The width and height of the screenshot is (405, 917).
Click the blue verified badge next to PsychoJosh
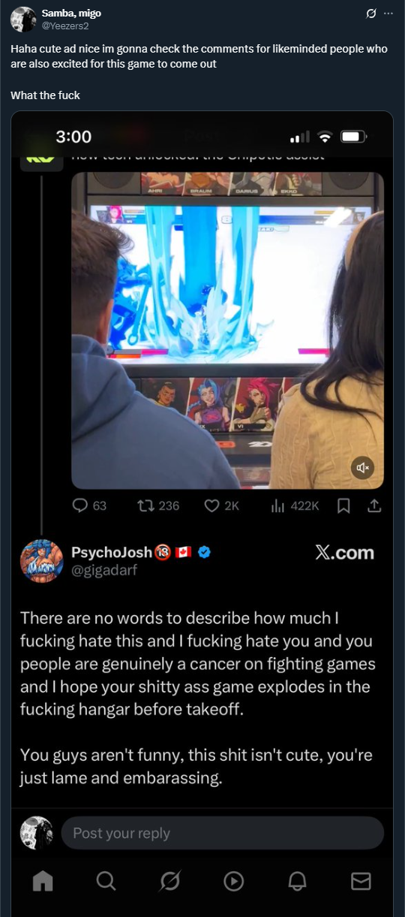pos(204,553)
